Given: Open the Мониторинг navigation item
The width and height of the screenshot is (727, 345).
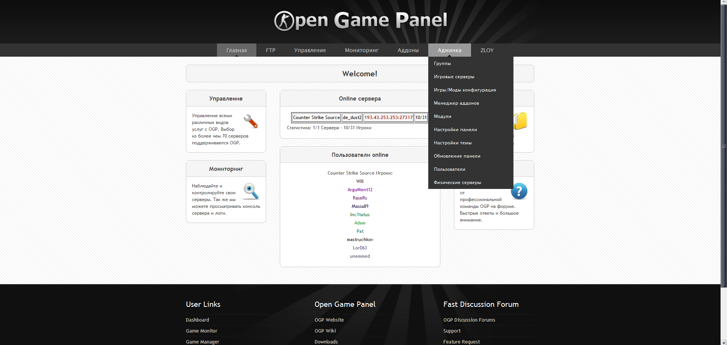Looking at the screenshot, I should tap(362, 50).
